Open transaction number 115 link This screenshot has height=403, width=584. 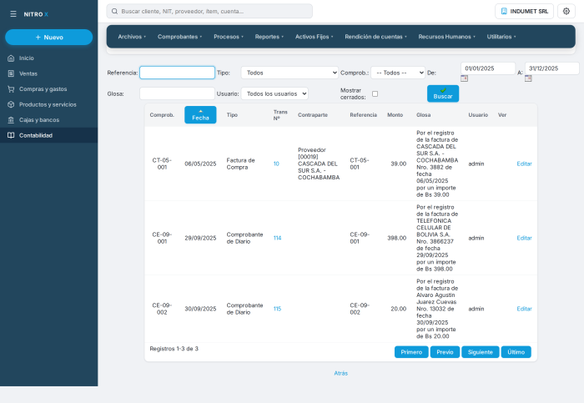[x=277, y=309]
